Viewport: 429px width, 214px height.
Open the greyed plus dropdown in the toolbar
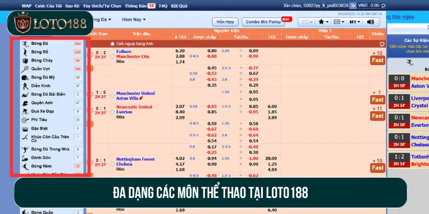click(x=307, y=22)
